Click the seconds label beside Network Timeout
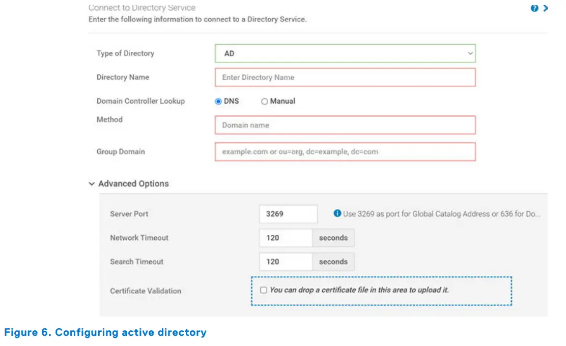566x346 pixels. click(x=332, y=237)
